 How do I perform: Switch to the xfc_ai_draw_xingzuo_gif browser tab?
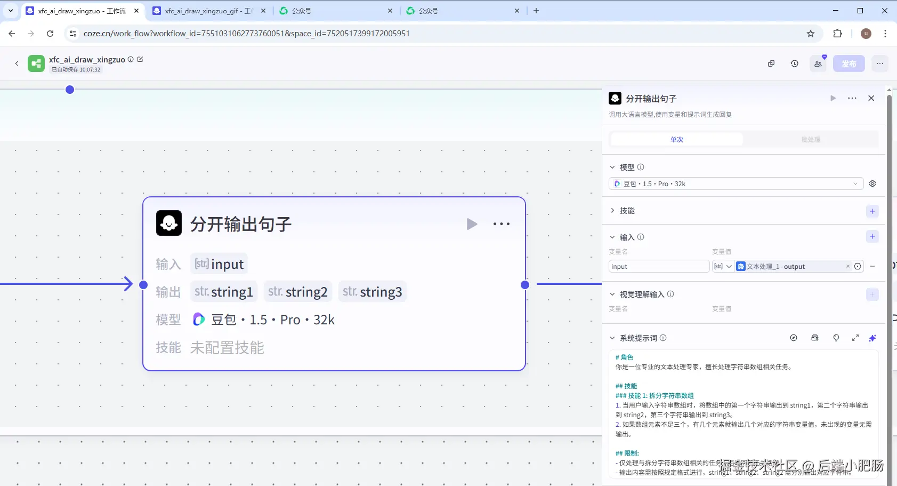[x=210, y=11]
